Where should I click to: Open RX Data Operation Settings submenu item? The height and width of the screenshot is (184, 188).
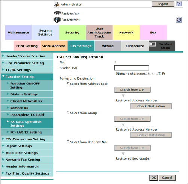click(27, 124)
